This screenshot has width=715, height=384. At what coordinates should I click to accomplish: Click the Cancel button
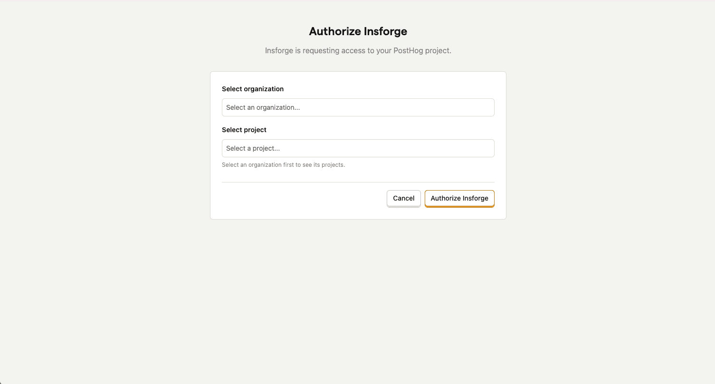click(404, 198)
